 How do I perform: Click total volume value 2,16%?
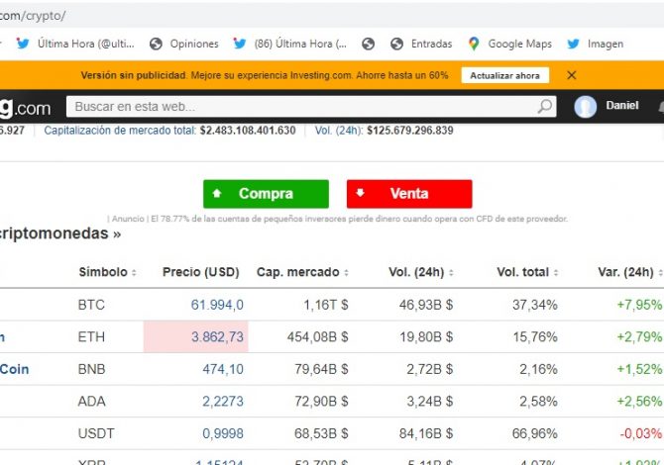(x=539, y=369)
